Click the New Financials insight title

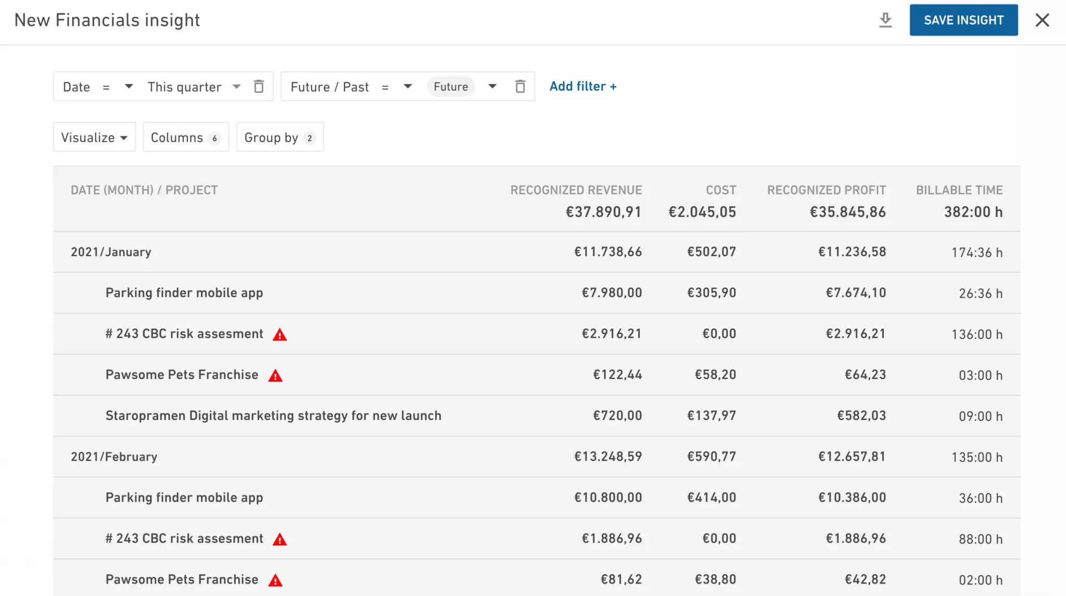click(x=107, y=20)
